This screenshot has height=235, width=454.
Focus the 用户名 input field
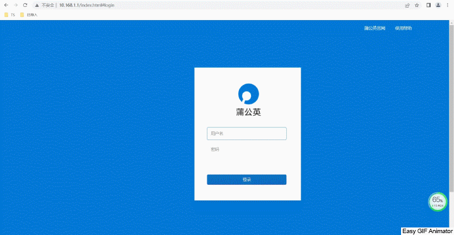tap(247, 133)
